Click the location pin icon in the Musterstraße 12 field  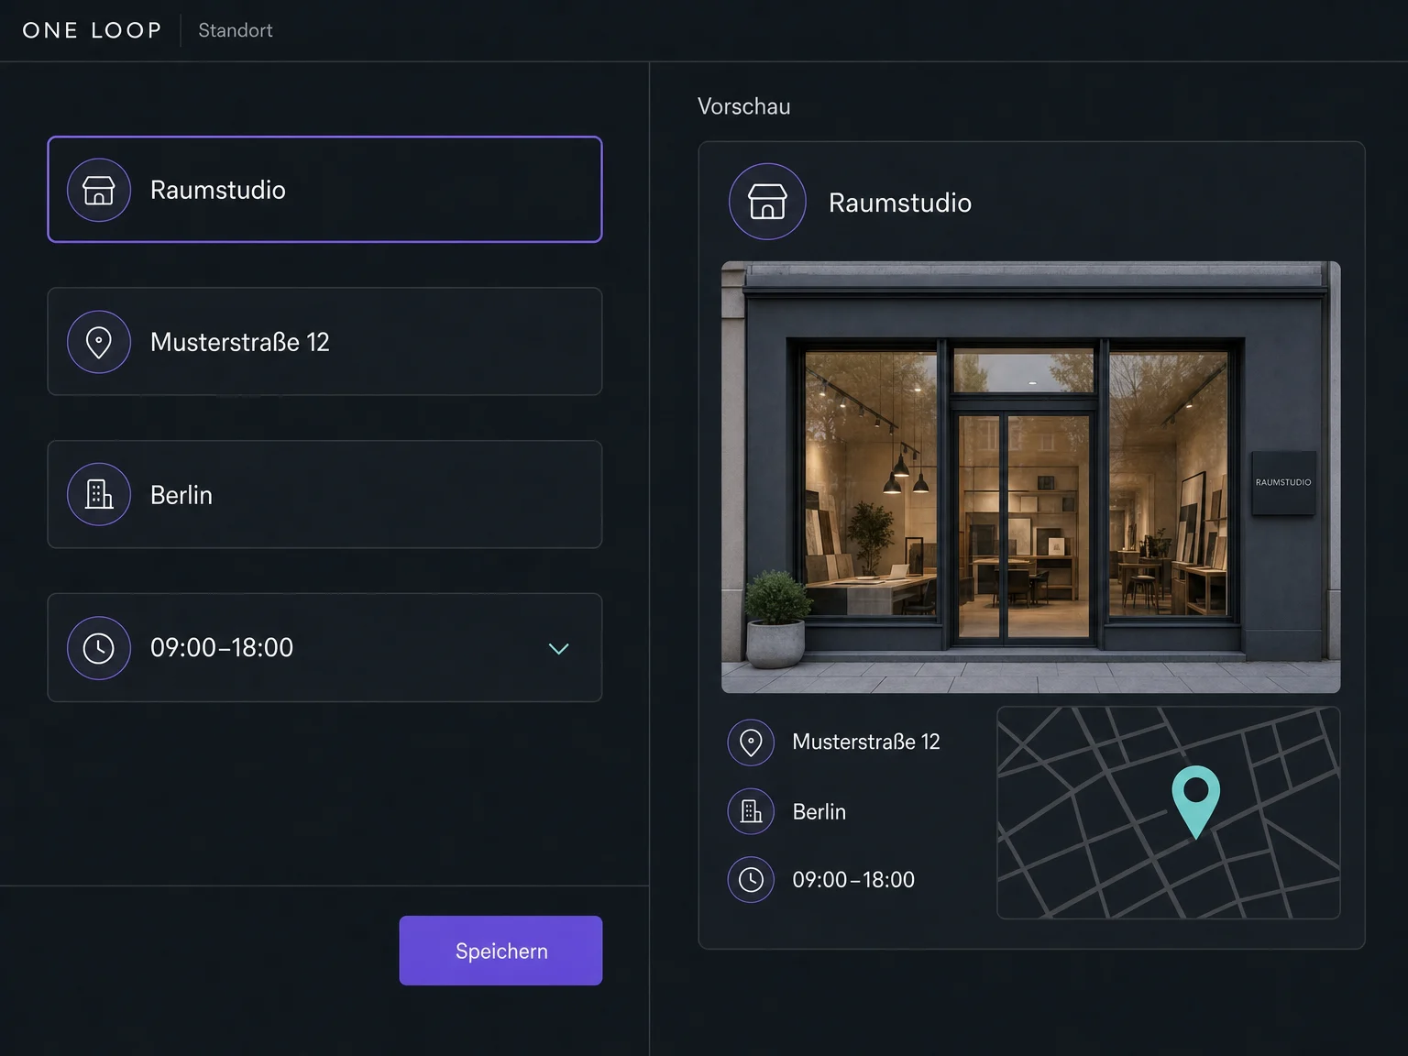99,342
